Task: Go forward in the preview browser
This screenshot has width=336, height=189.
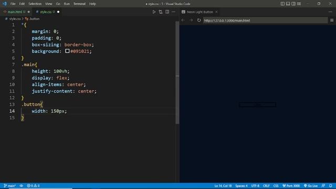Action: point(191,20)
